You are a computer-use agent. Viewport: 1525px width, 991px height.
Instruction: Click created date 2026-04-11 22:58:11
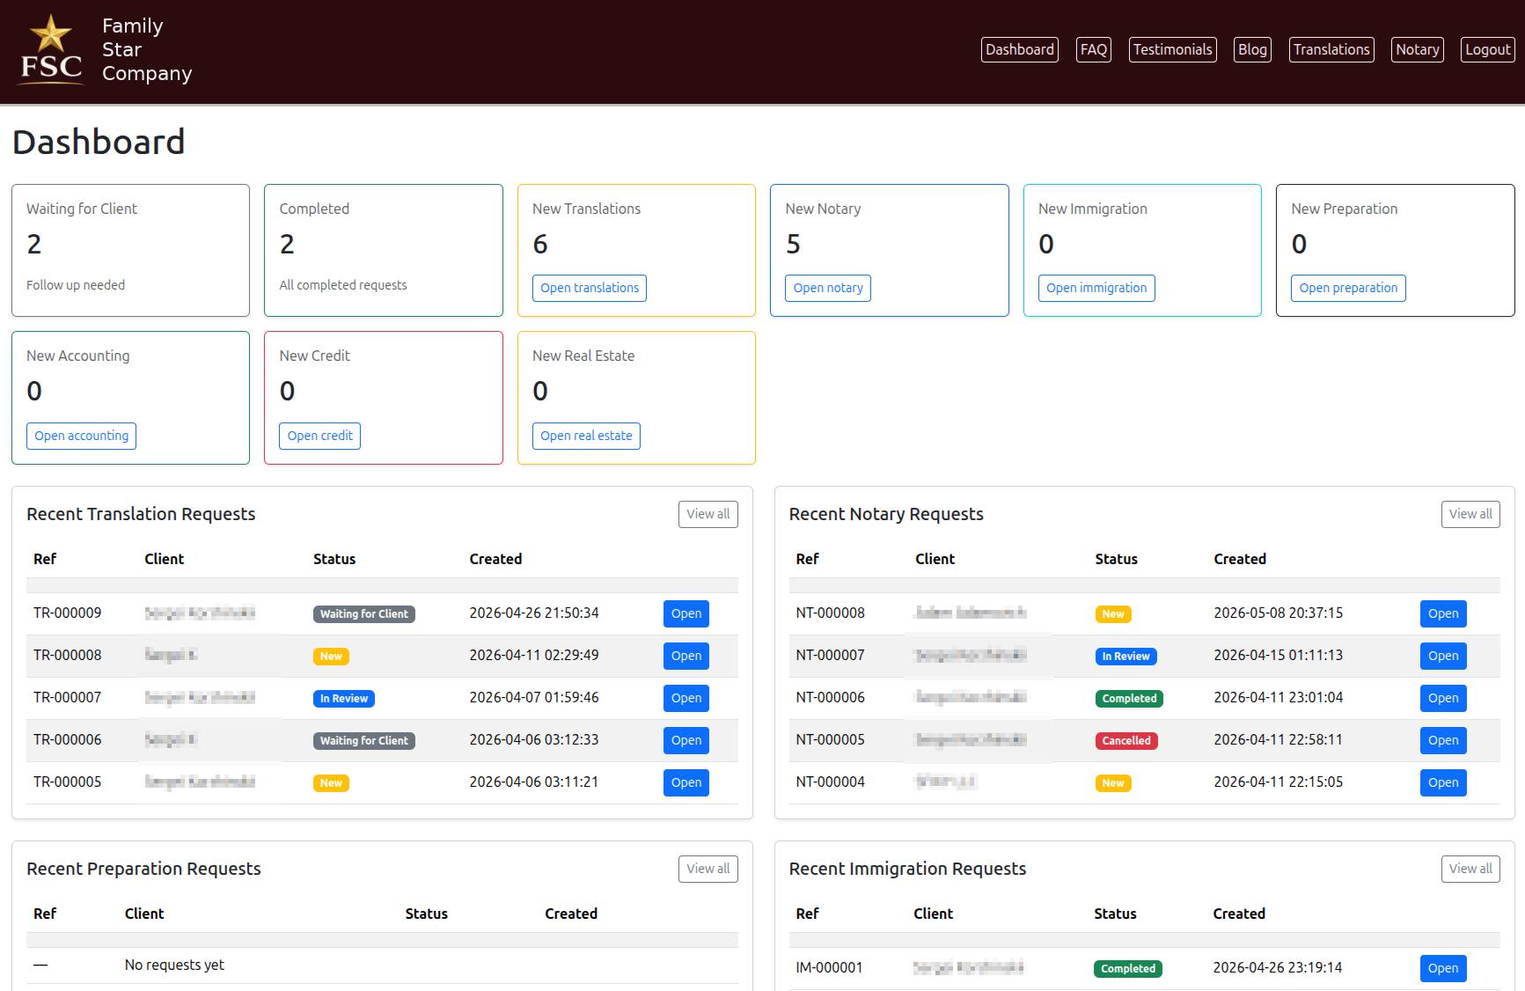1279,739
